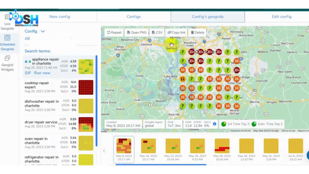
Task: Select the May 9, 2023 10:17 AM geogrid
Action: (124, 150)
